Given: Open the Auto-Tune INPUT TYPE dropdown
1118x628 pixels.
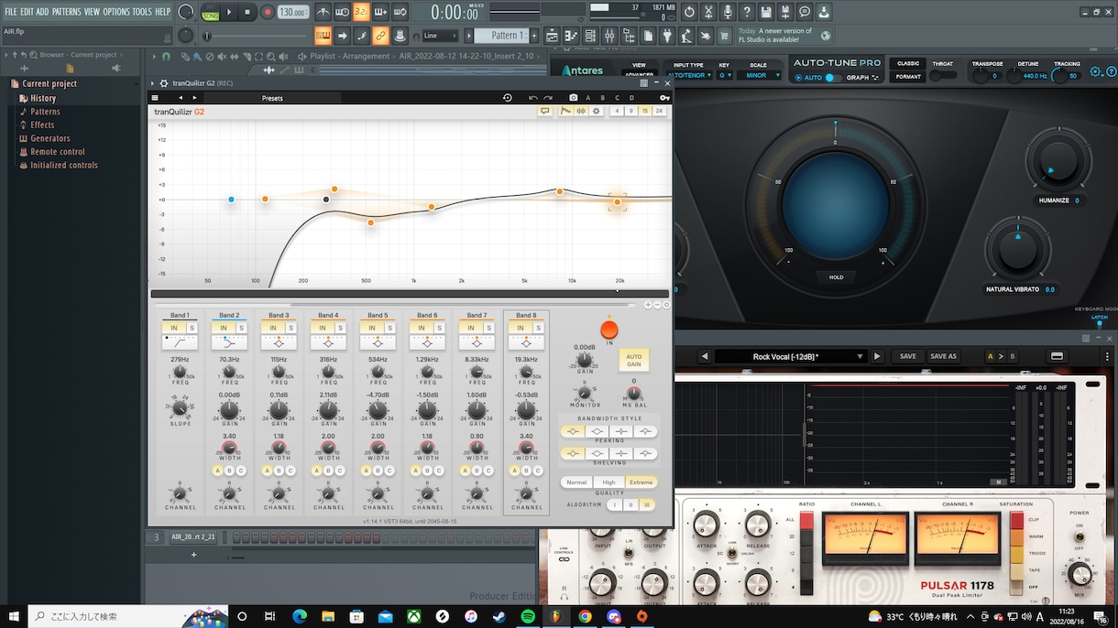Looking at the screenshot, I should coord(688,75).
